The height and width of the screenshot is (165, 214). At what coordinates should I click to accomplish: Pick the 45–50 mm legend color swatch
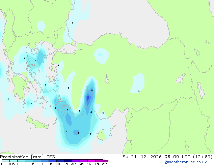coord(99,161)
